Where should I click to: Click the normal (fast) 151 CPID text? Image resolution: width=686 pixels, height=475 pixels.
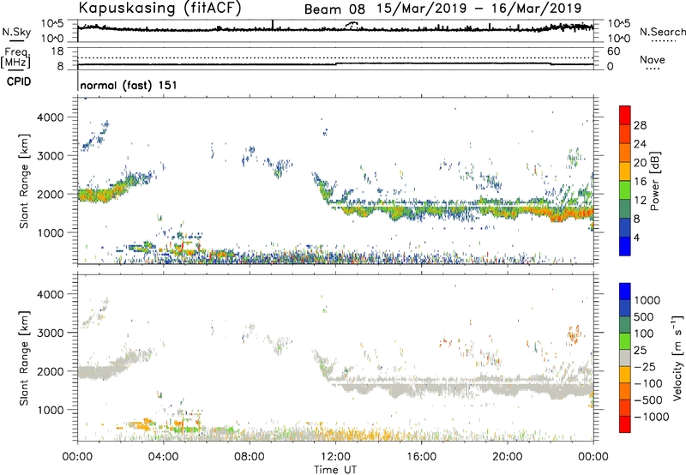point(129,85)
